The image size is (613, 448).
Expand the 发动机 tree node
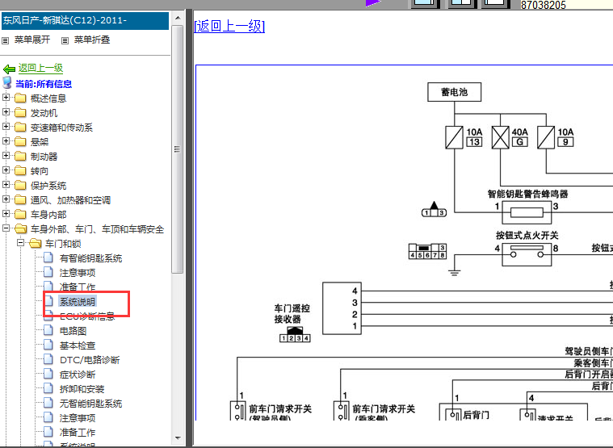pyautogui.click(x=6, y=112)
